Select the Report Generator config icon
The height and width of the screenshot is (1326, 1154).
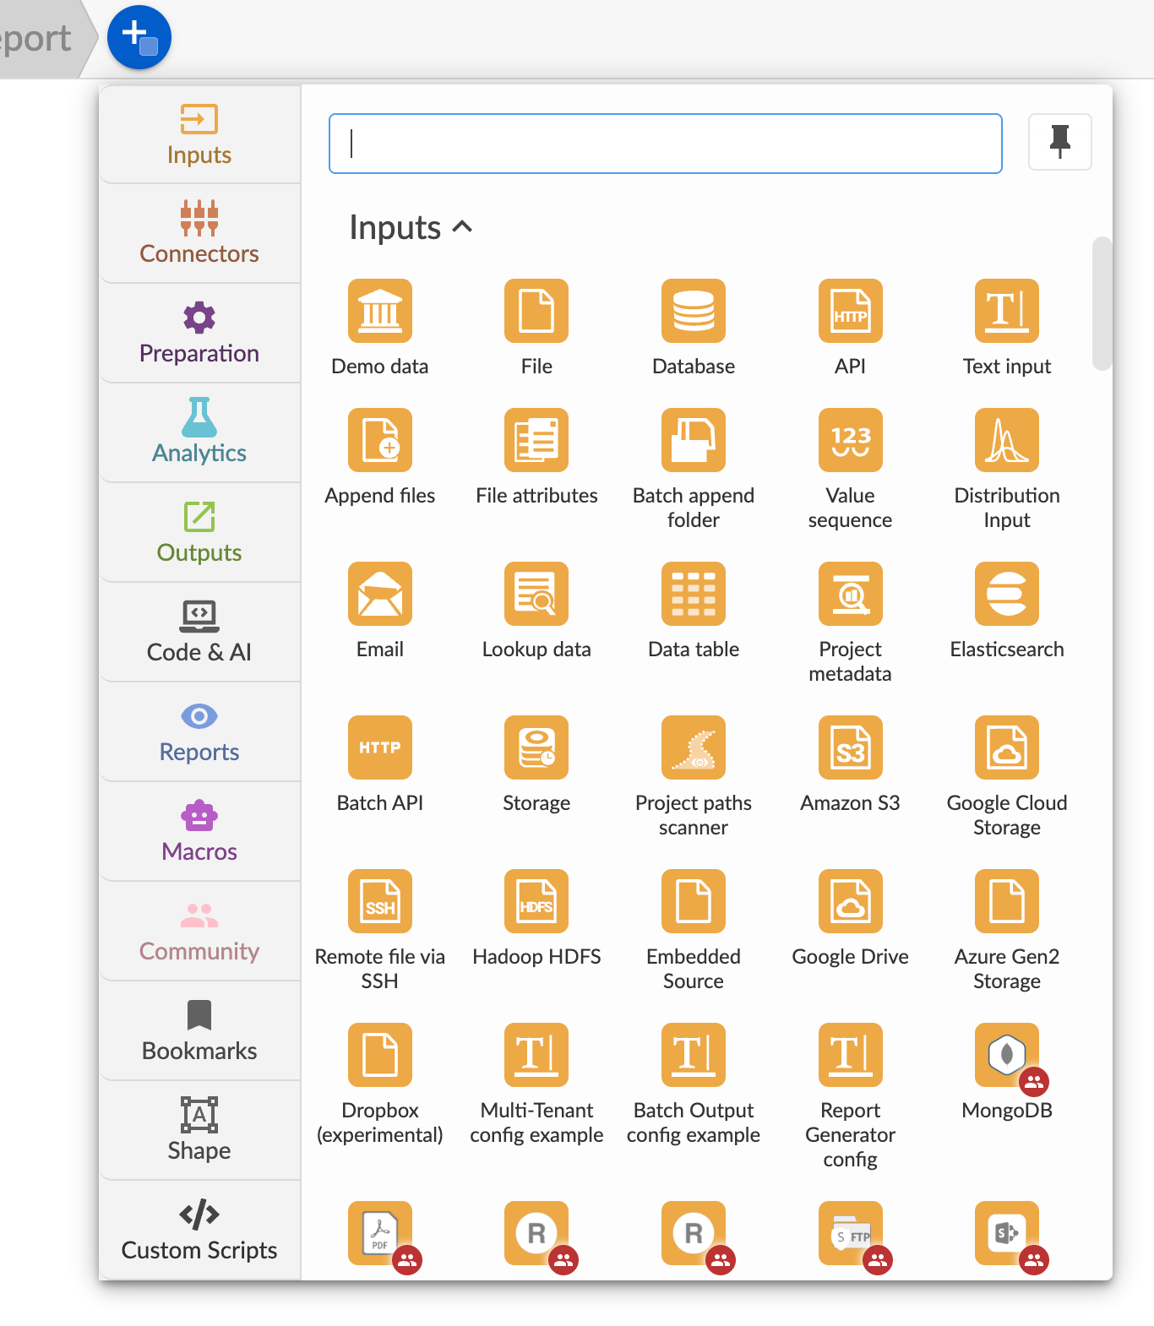tap(851, 1055)
